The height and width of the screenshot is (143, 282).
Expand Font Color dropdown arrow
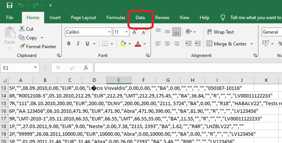pyautogui.click(x=144, y=44)
